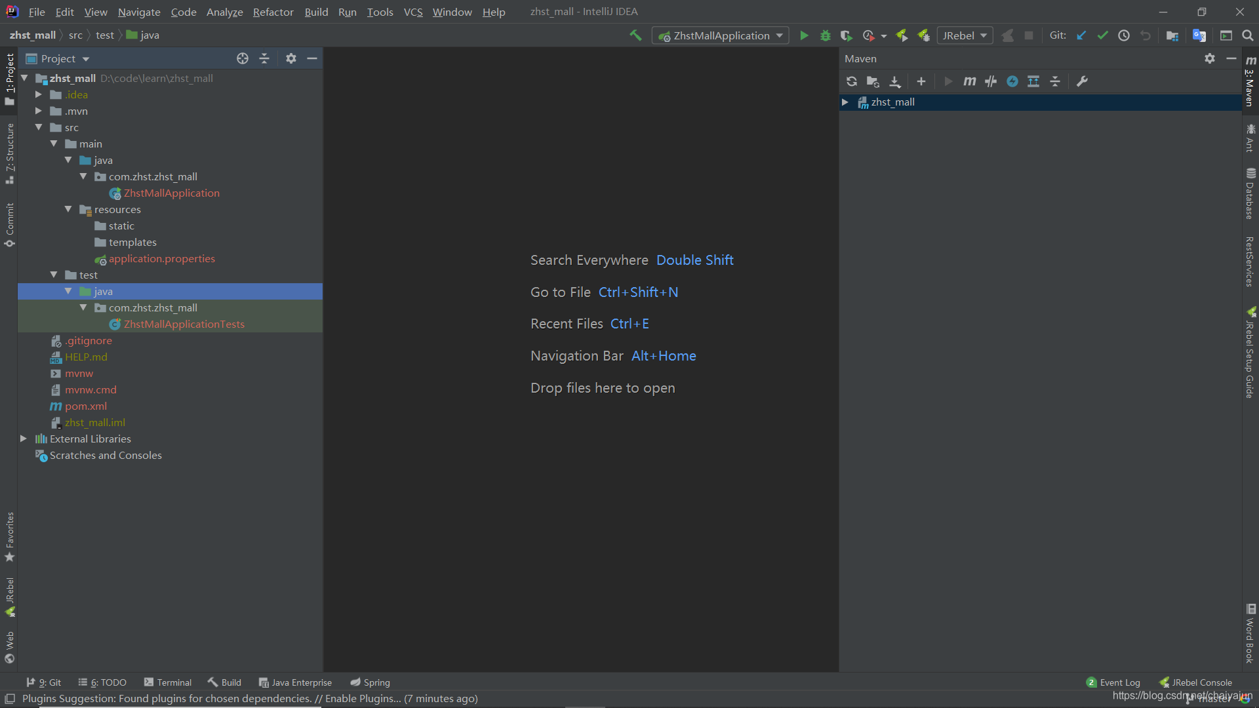
Task: Open the 6: TODO tool window
Action: pos(102,682)
